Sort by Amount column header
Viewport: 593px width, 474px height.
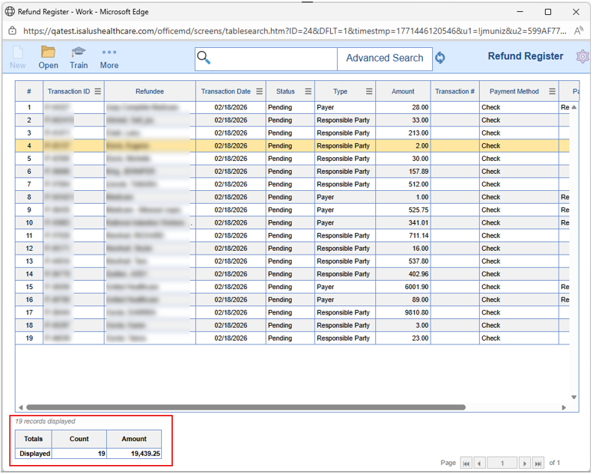403,91
